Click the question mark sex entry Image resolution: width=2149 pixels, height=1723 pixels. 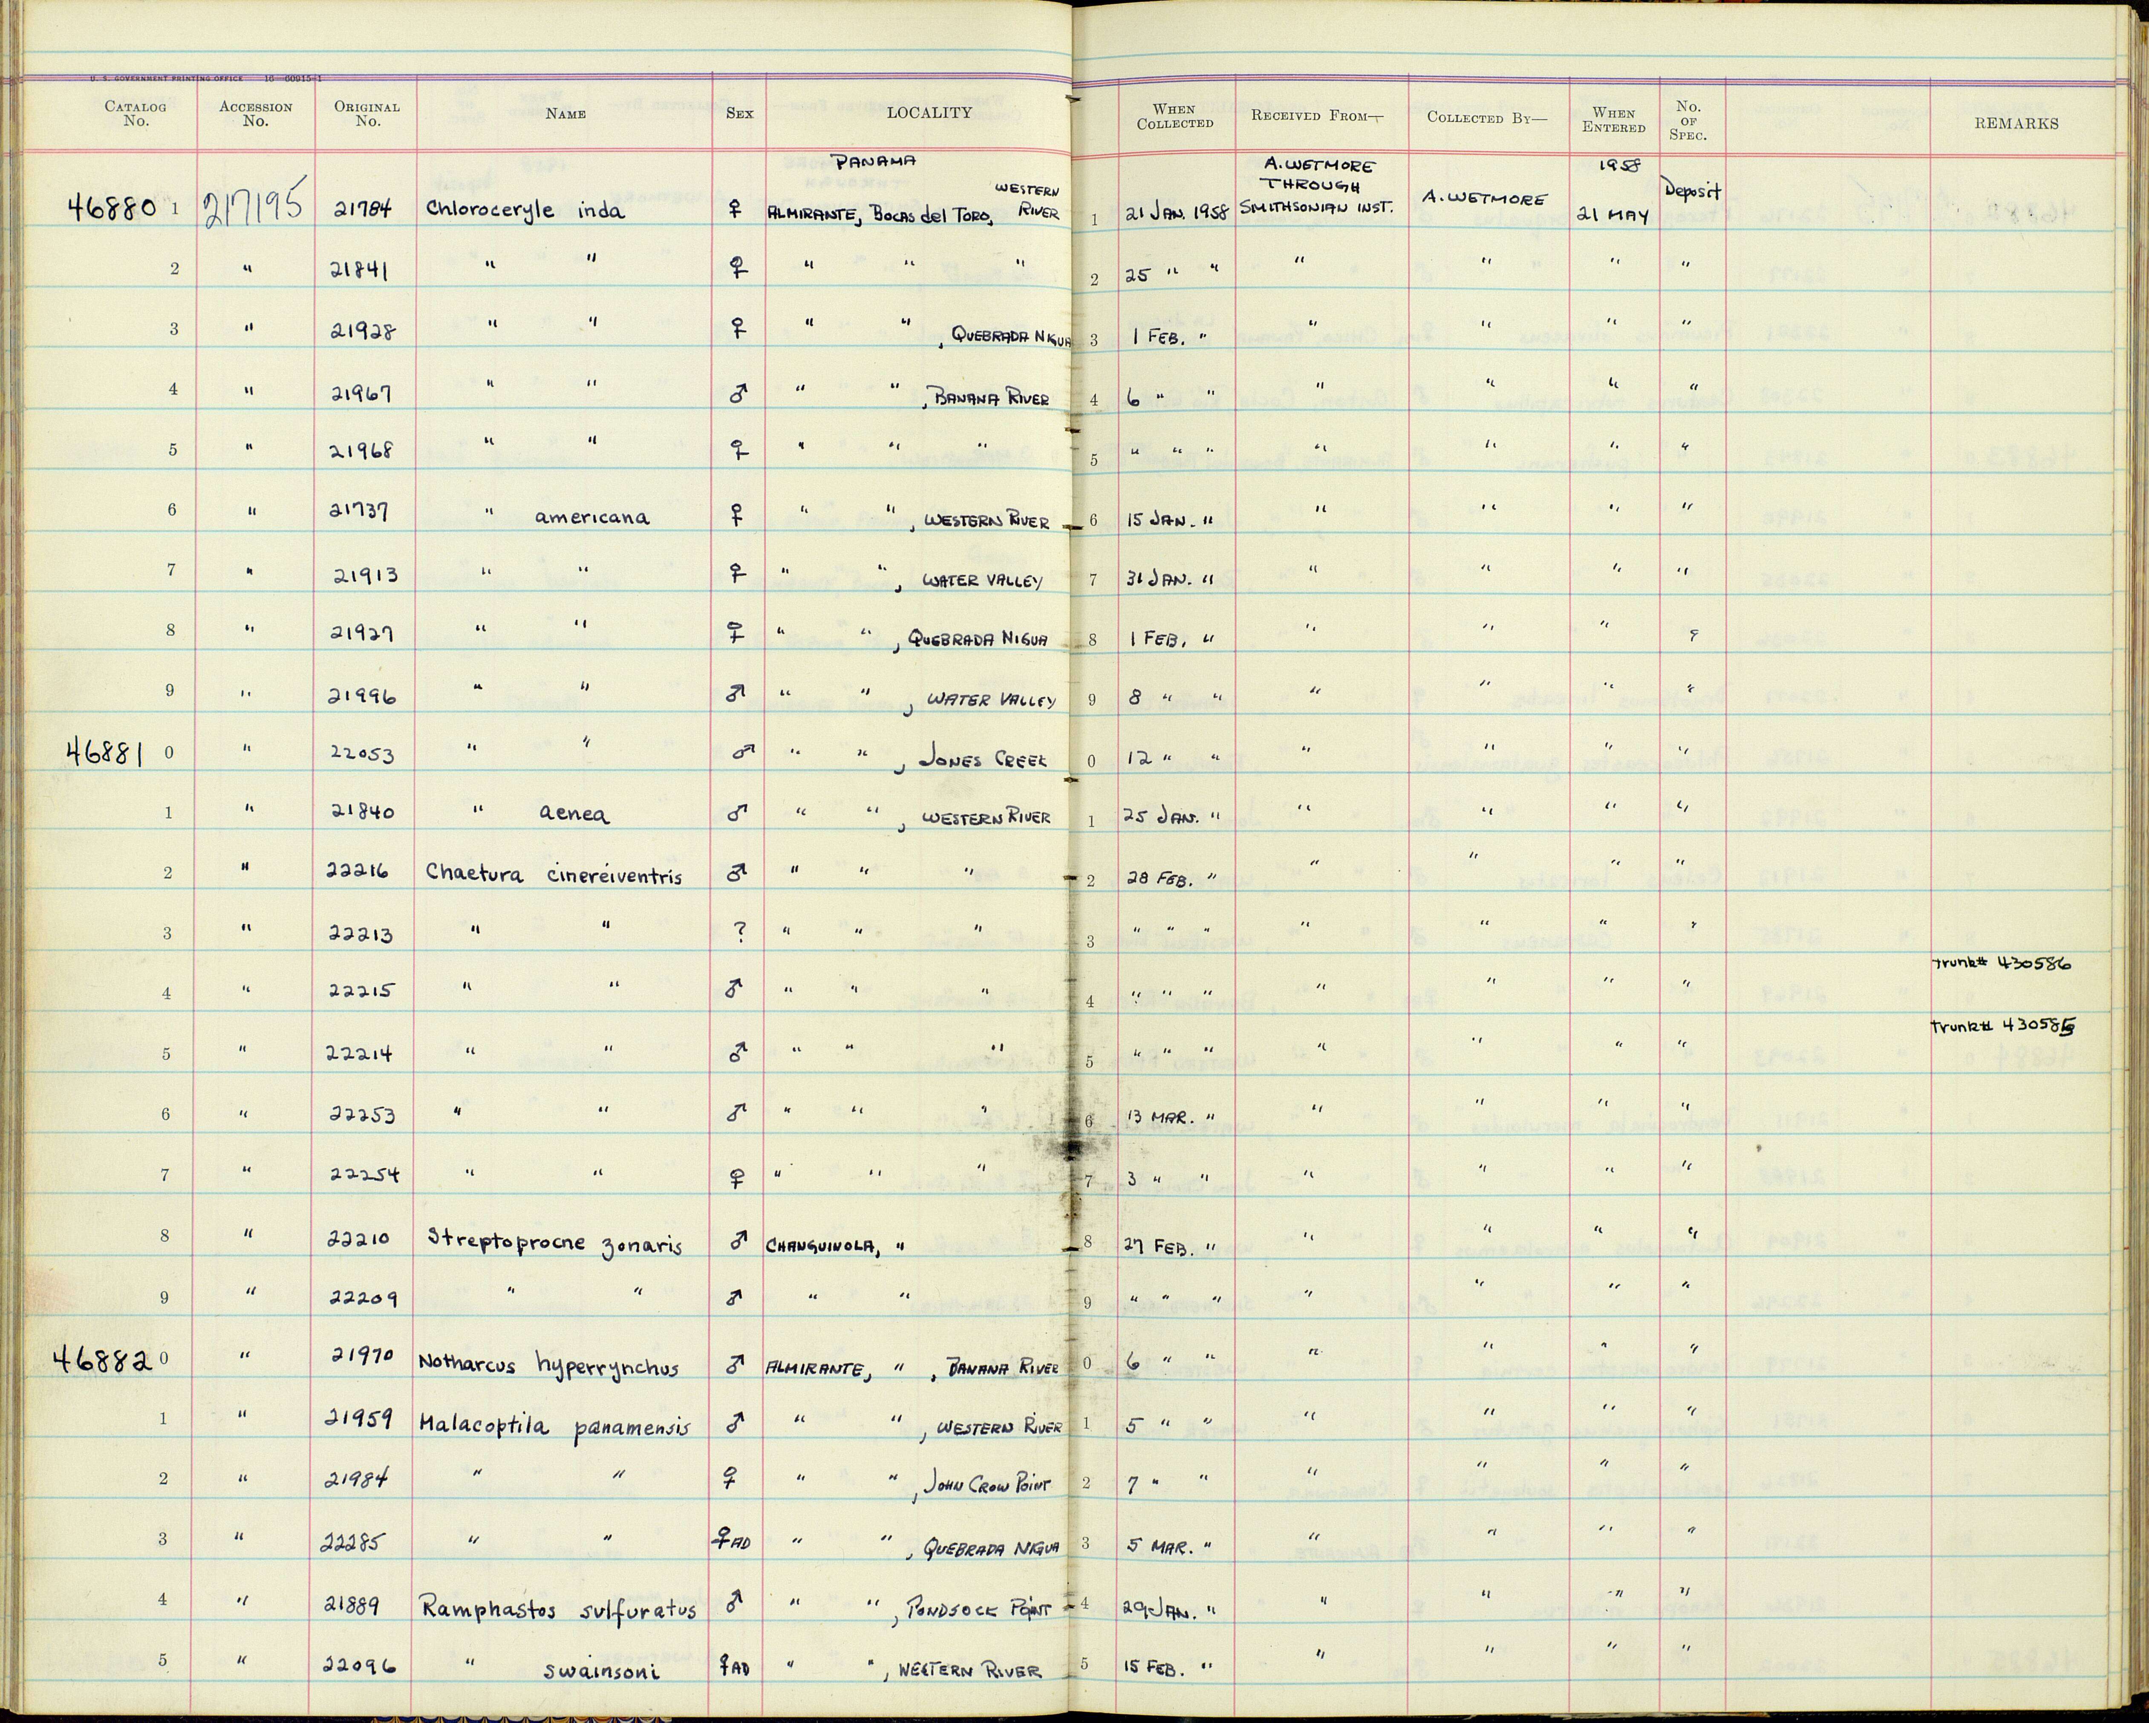740,931
